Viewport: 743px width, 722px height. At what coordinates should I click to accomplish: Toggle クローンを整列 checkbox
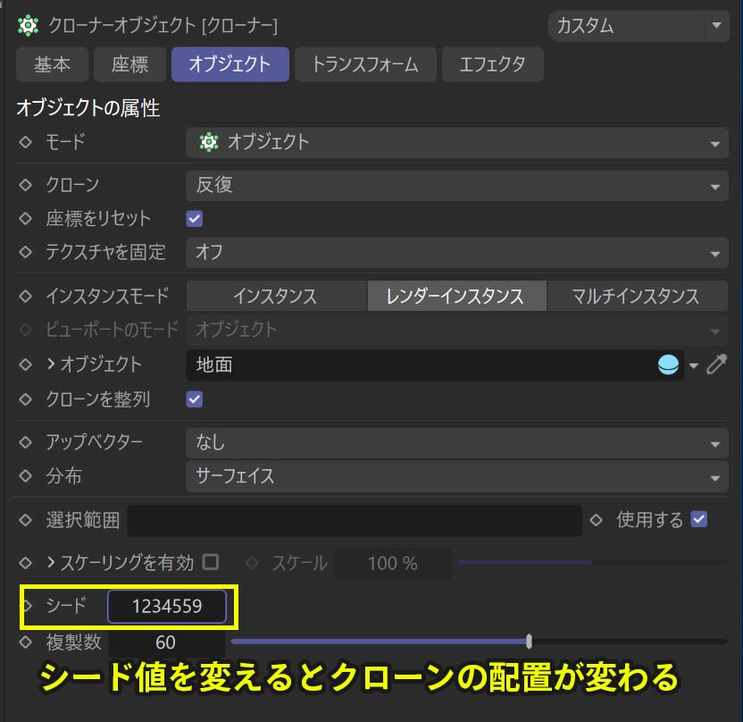point(195,399)
